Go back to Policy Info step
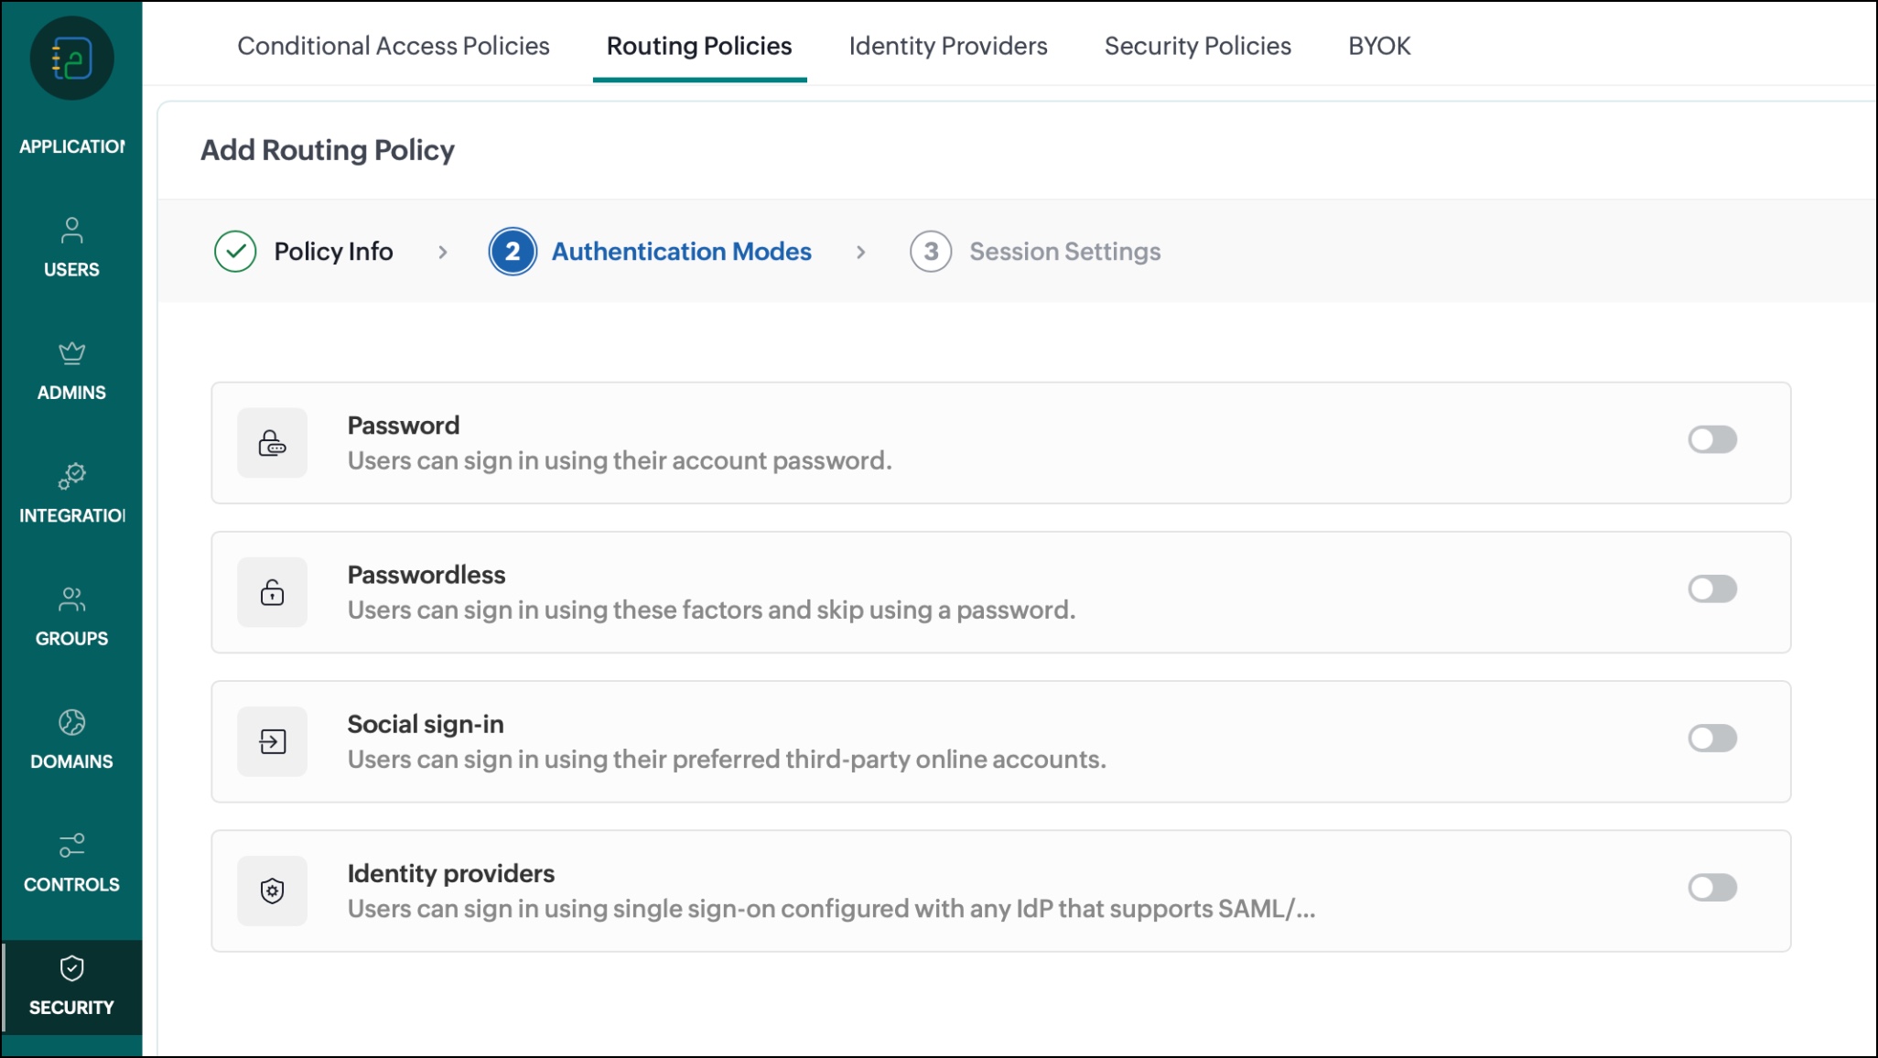 pos(334,252)
